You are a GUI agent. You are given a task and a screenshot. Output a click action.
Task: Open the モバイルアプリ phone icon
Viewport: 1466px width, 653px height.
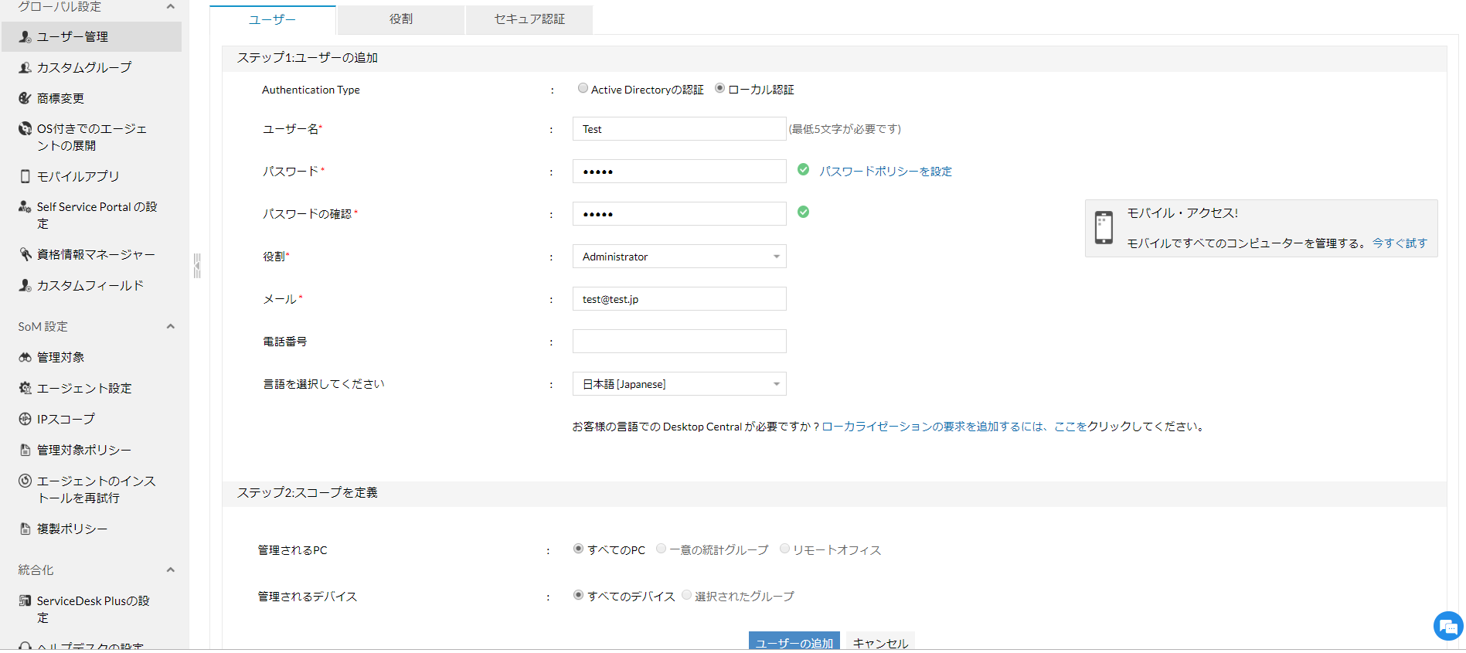click(x=25, y=176)
